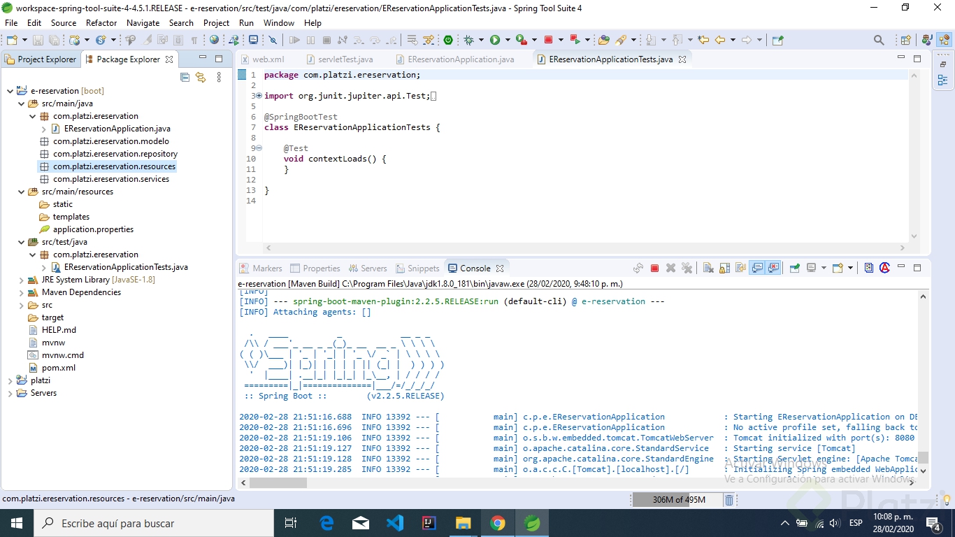
Task: Click the Outline icon in right trim bar
Action: (x=942, y=80)
